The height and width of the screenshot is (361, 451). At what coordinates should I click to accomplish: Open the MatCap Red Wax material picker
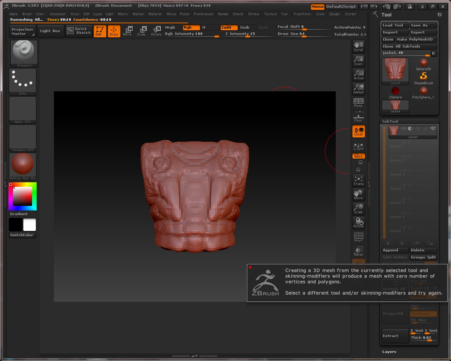coord(23,166)
